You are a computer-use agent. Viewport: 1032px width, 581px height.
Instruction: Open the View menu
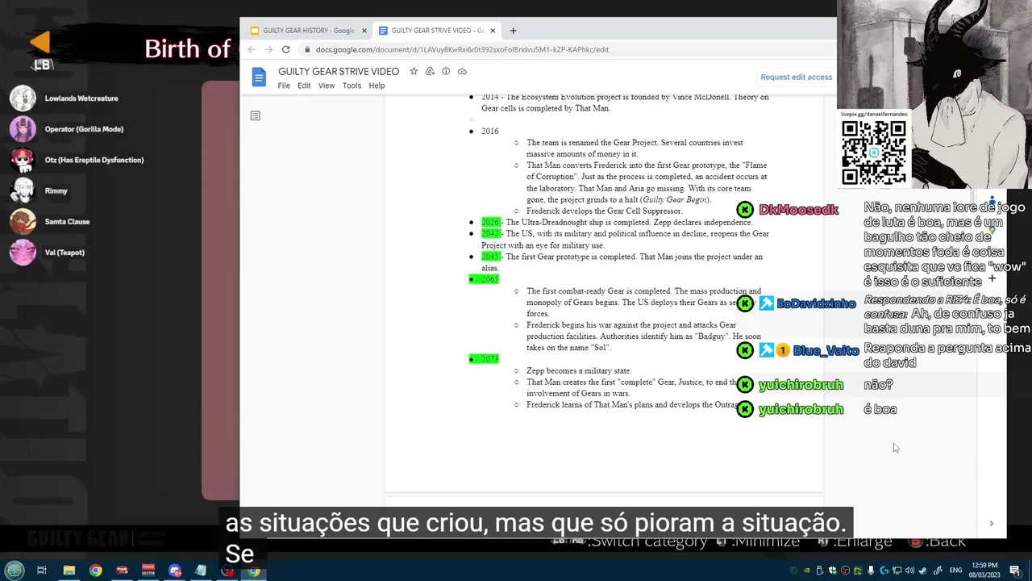tap(327, 86)
